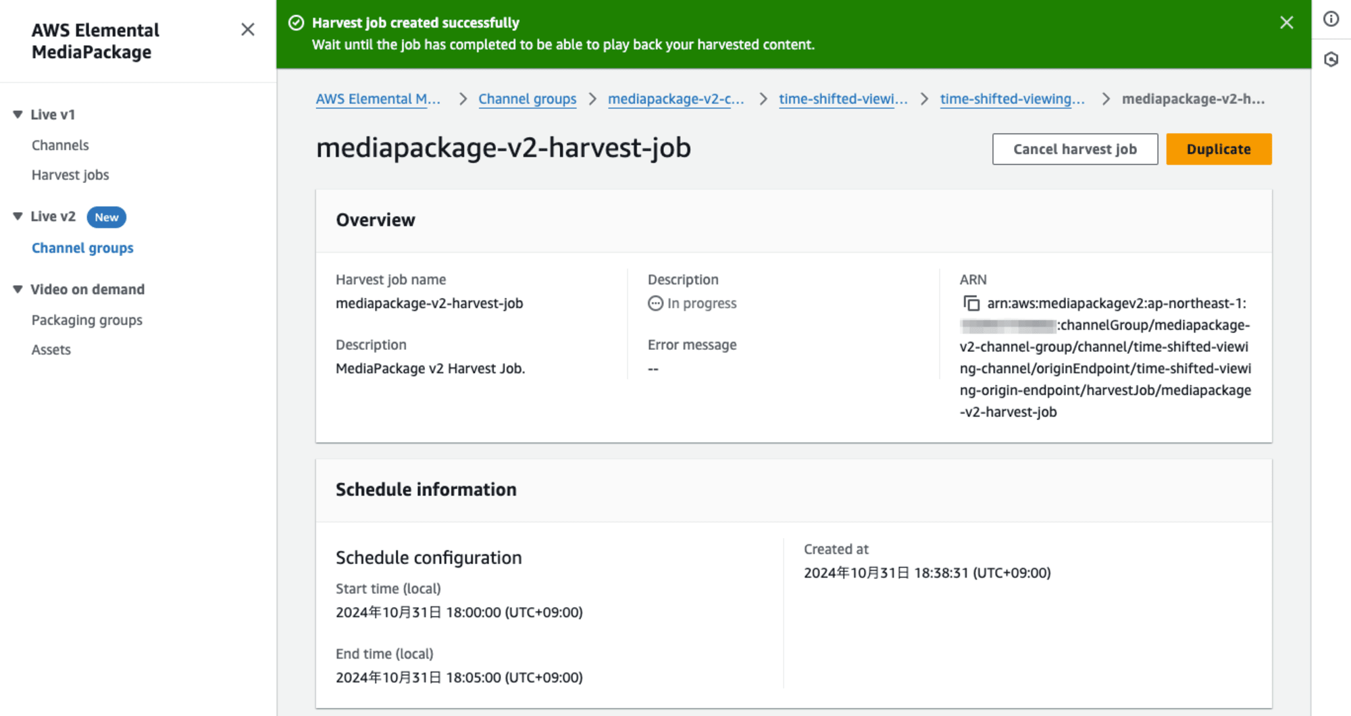Click the Overview section heading
The width and height of the screenshot is (1351, 716).
376,220
